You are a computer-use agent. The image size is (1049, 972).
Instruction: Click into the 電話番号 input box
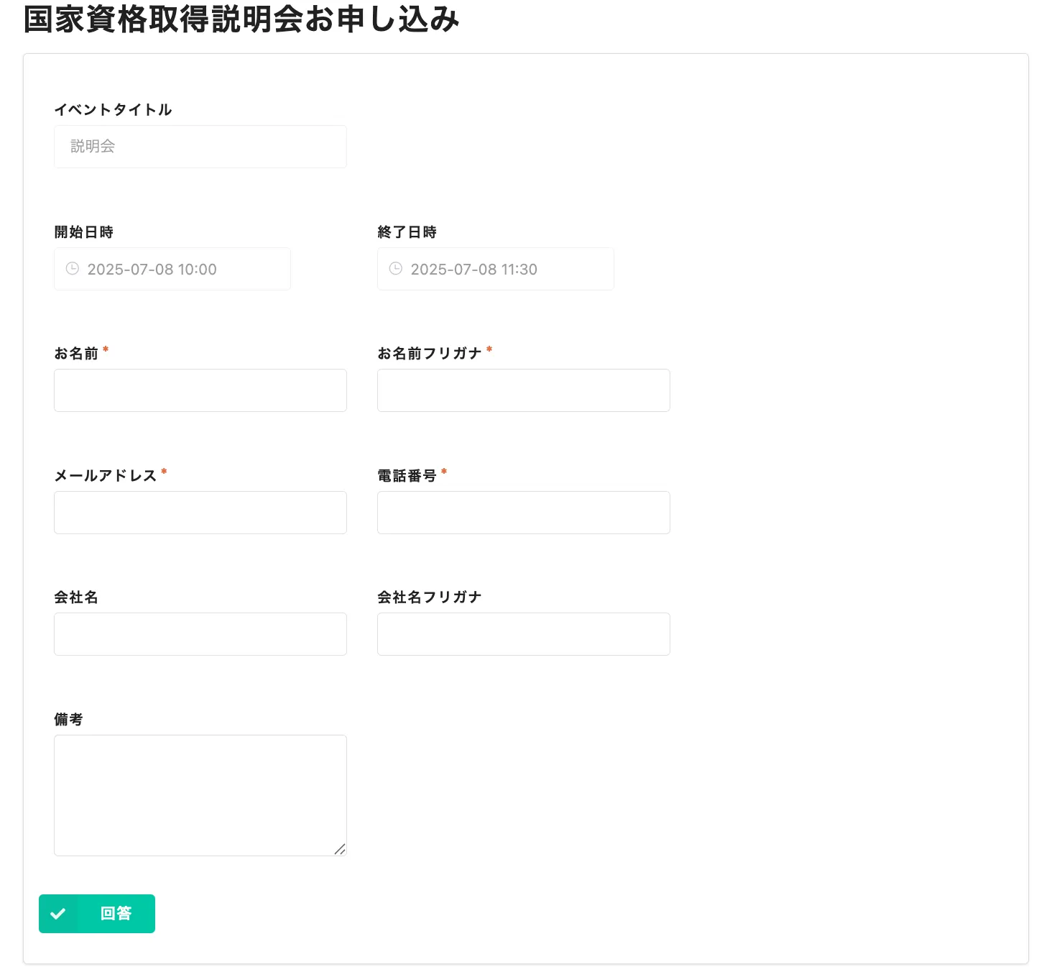[523, 513]
